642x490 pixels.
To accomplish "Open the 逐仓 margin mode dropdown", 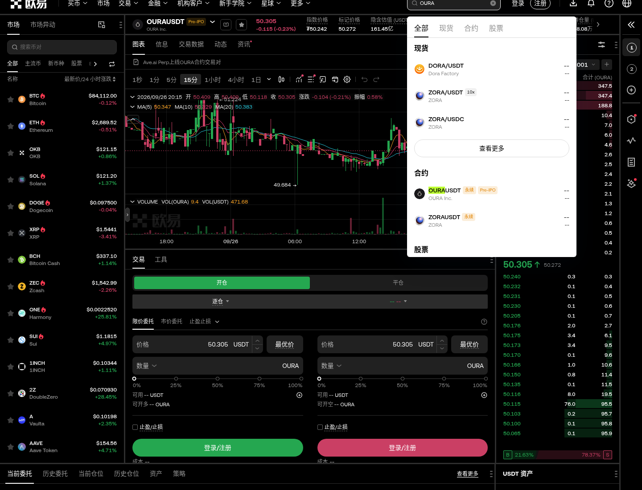I will [221, 302].
